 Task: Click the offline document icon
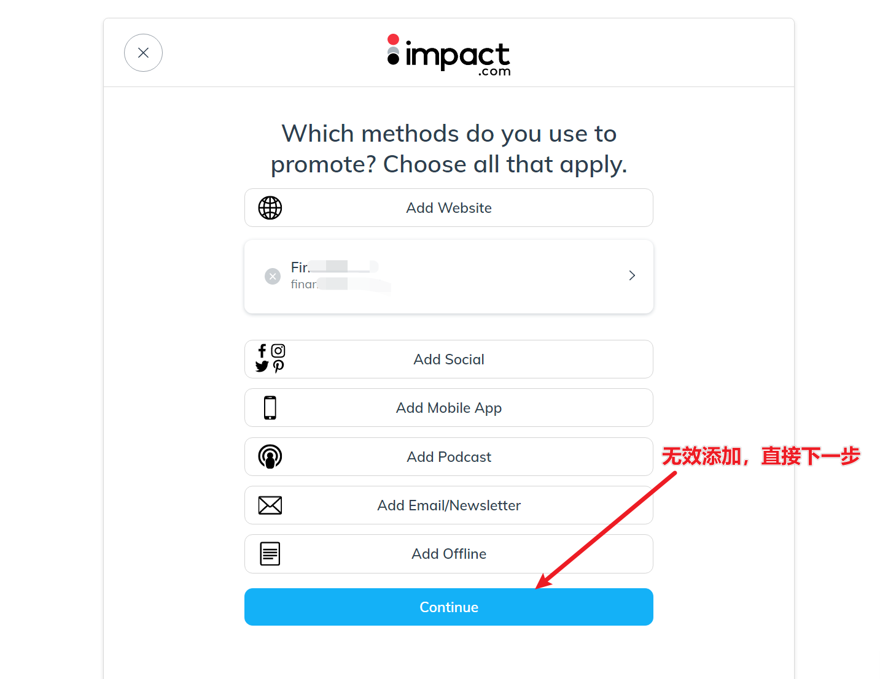pos(270,554)
